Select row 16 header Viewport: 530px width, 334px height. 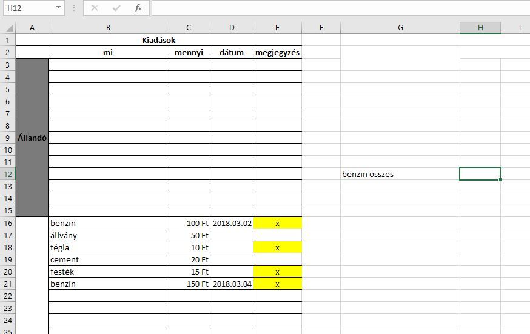(8, 223)
